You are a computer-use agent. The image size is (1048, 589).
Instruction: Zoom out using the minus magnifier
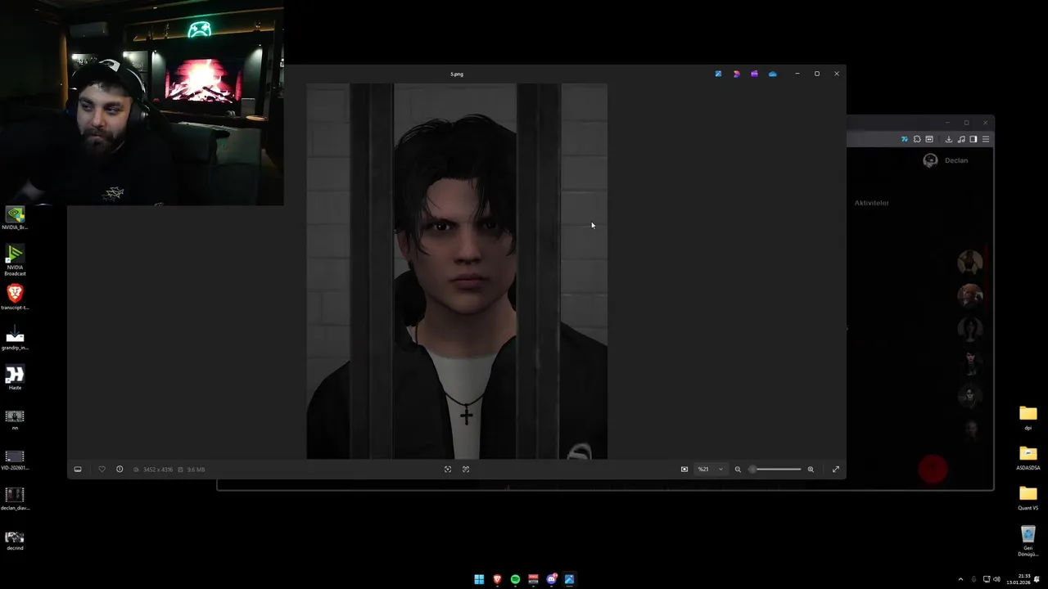(738, 470)
